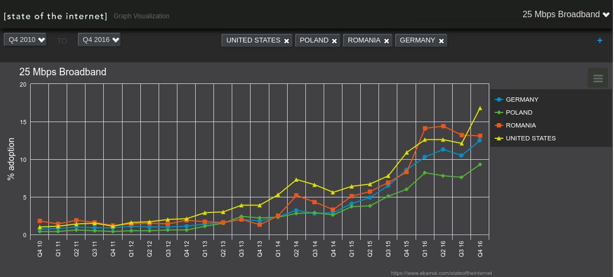Click United States Q2 14 data point
The height and width of the screenshot is (277, 614).
pyautogui.click(x=296, y=180)
